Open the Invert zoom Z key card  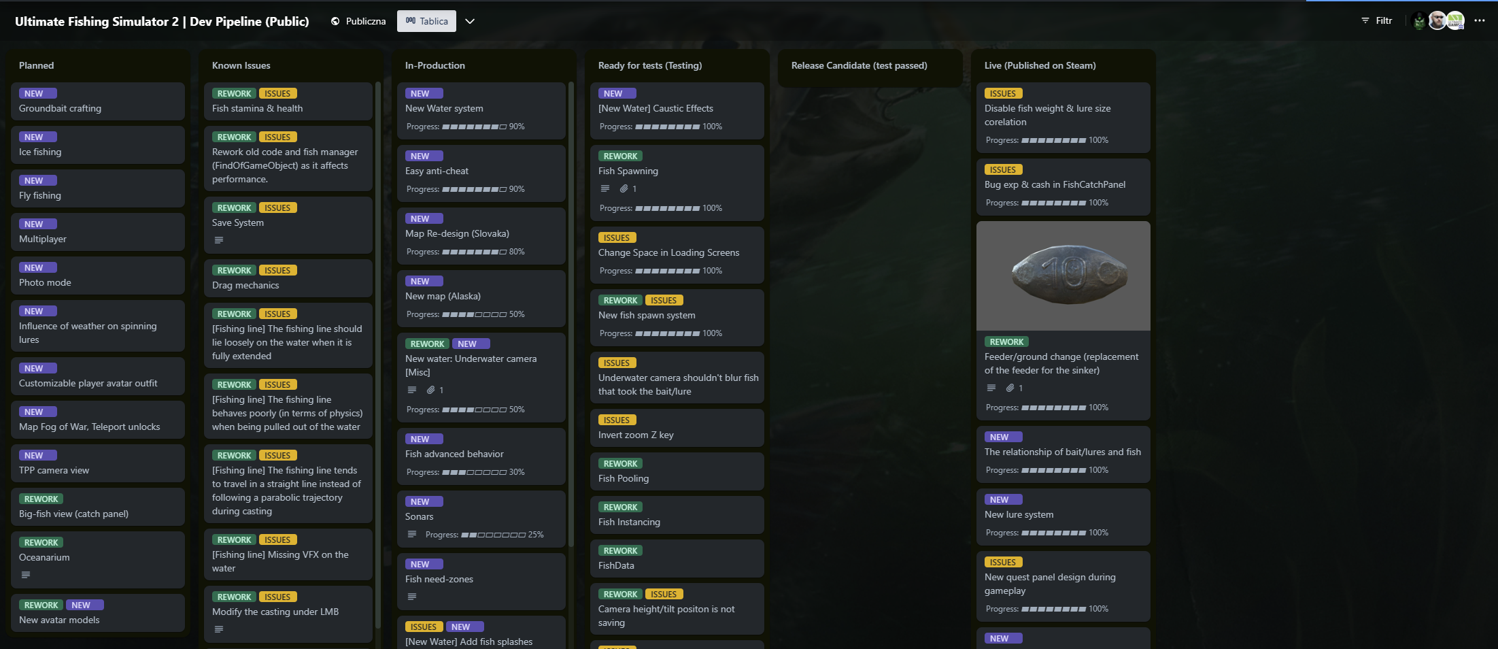pos(677,428)
